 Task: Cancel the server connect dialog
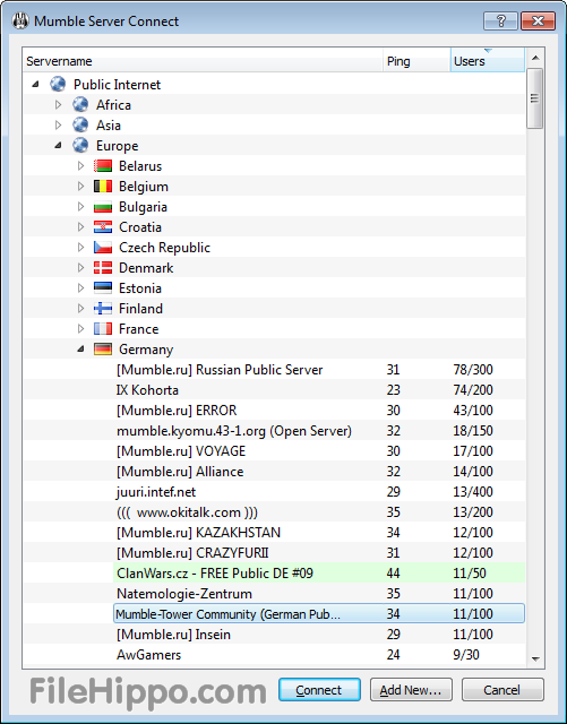coord(502,690)
